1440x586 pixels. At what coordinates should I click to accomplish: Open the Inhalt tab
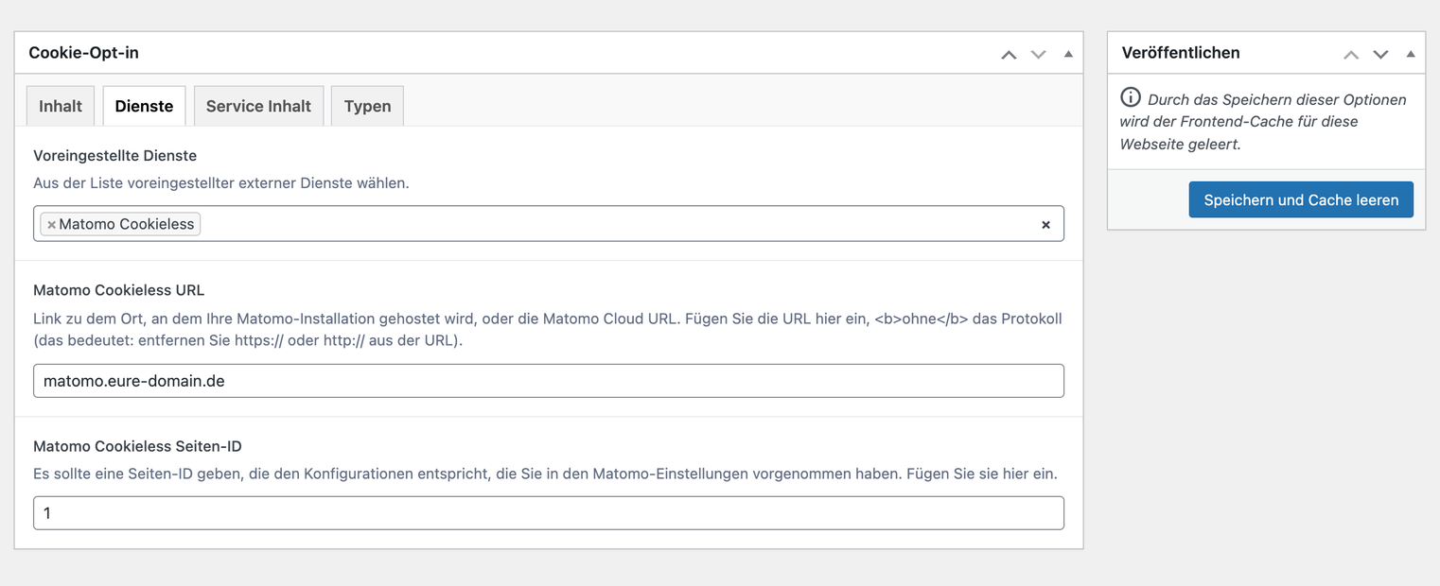pos(61,106)
